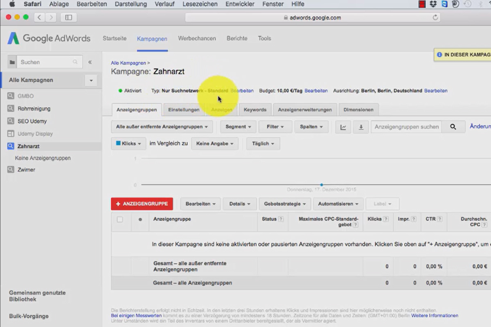This screenshot has height=327, width=491.
Task: Collapse the sidebar with the double chevron
Action: 90,62
